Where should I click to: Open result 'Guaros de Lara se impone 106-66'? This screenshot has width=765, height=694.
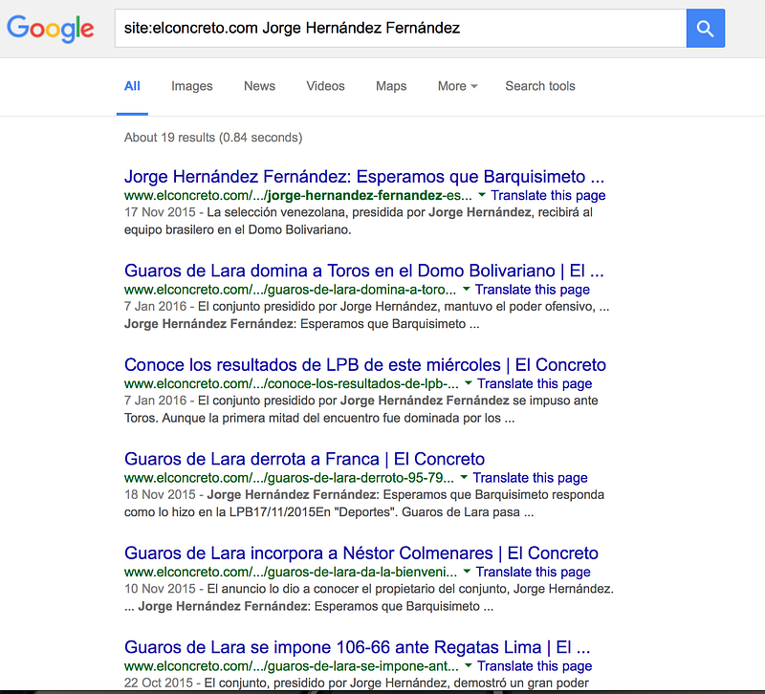[x=357, y=647]
